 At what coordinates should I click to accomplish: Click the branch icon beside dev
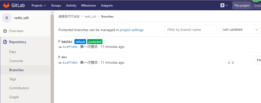coord(59,57)
